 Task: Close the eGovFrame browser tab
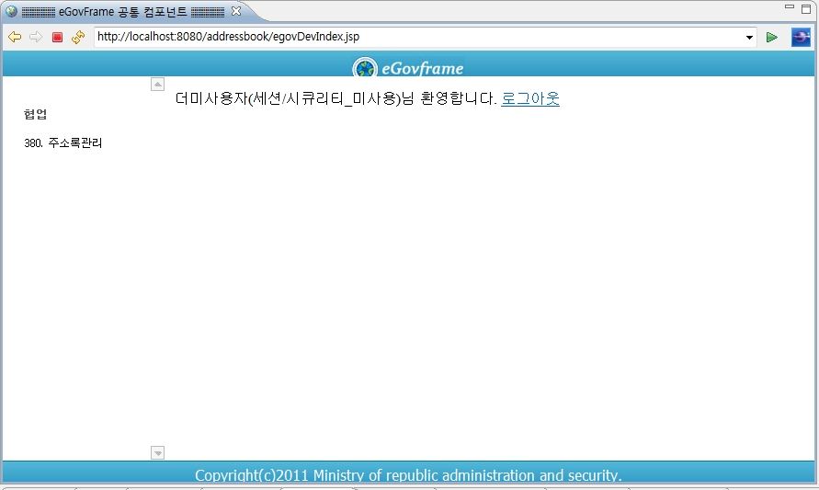pos(236,11)
